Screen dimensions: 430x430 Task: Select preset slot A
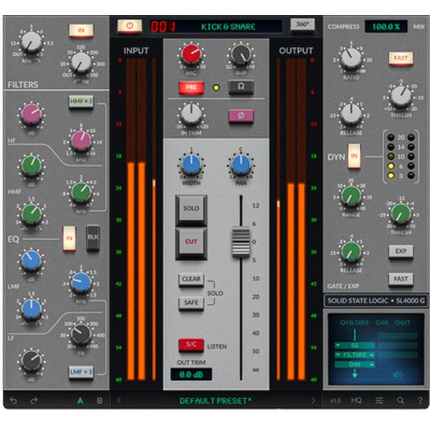[80, 400]
